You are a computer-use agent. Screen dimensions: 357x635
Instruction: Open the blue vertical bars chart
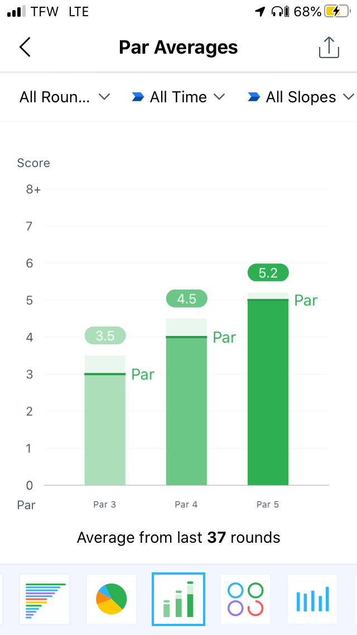pyautogui.click(x=312, y=599)
